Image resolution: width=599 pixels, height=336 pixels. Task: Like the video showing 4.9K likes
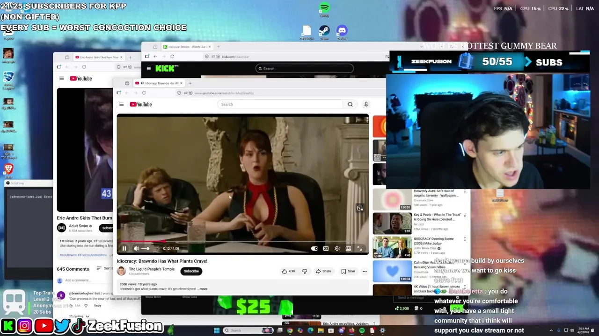click(289, 271)
